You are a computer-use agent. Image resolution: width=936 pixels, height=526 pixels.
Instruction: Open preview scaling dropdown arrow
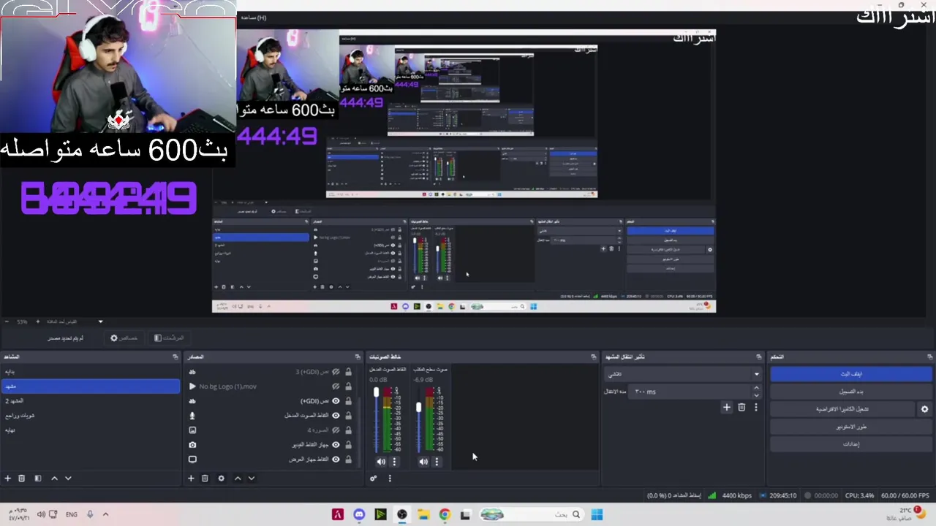pos(100,321)
